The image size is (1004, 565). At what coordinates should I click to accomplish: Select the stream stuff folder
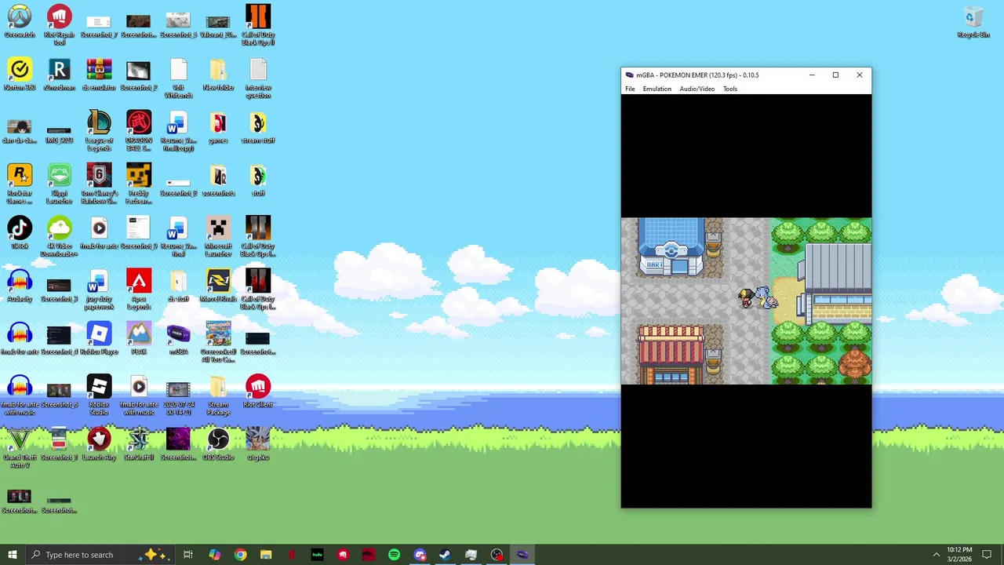(x=258, y=128)
